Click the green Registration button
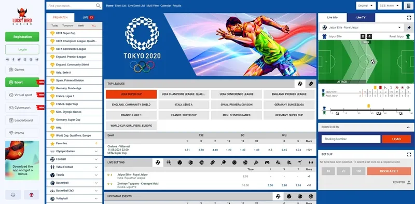Image resolution: width=415 pixels, height=204 pixels. tap(22, 37)
